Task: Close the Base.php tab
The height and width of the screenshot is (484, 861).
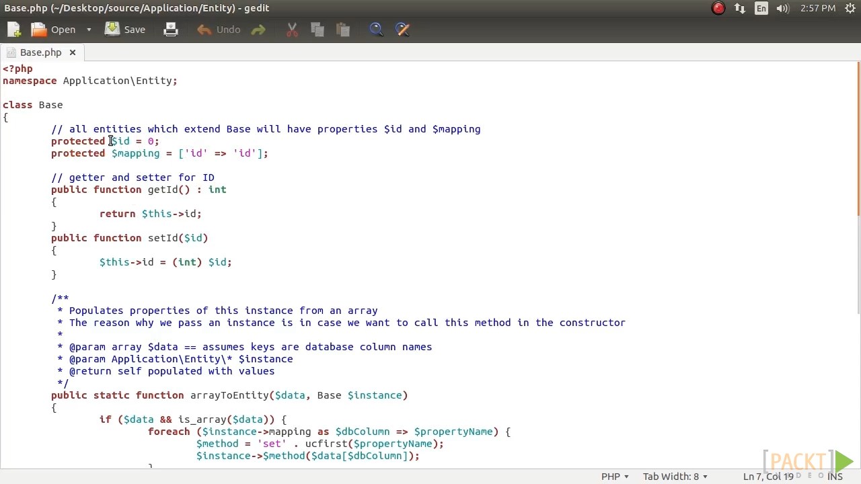Action: click(72, 52)
